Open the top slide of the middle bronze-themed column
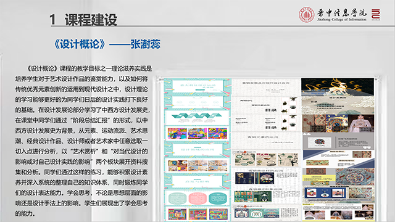The image size is (395, 222). click(x=266, y=87)
